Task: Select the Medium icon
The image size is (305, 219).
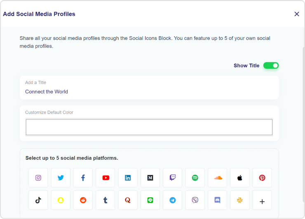Action: [150, 177]
